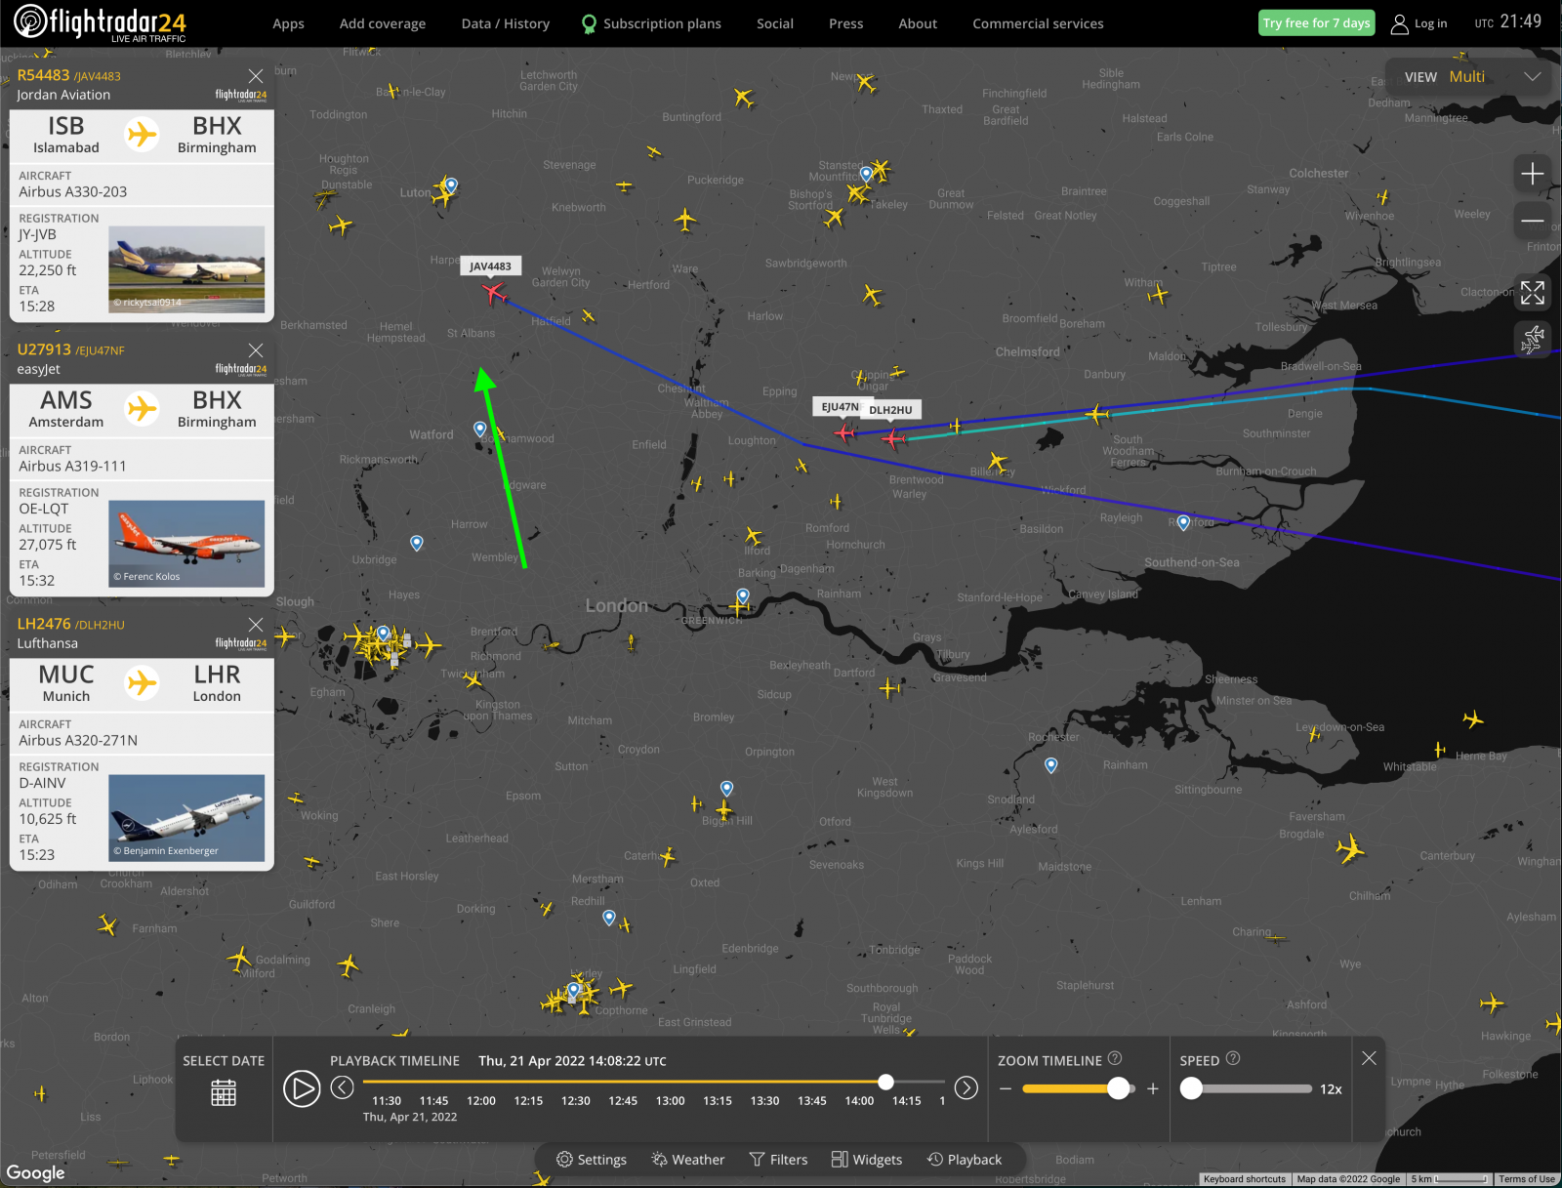Screen dimensions: 1562x1188
Task: Click Try free for 7 days button
Action: (x=1316, y=23)
